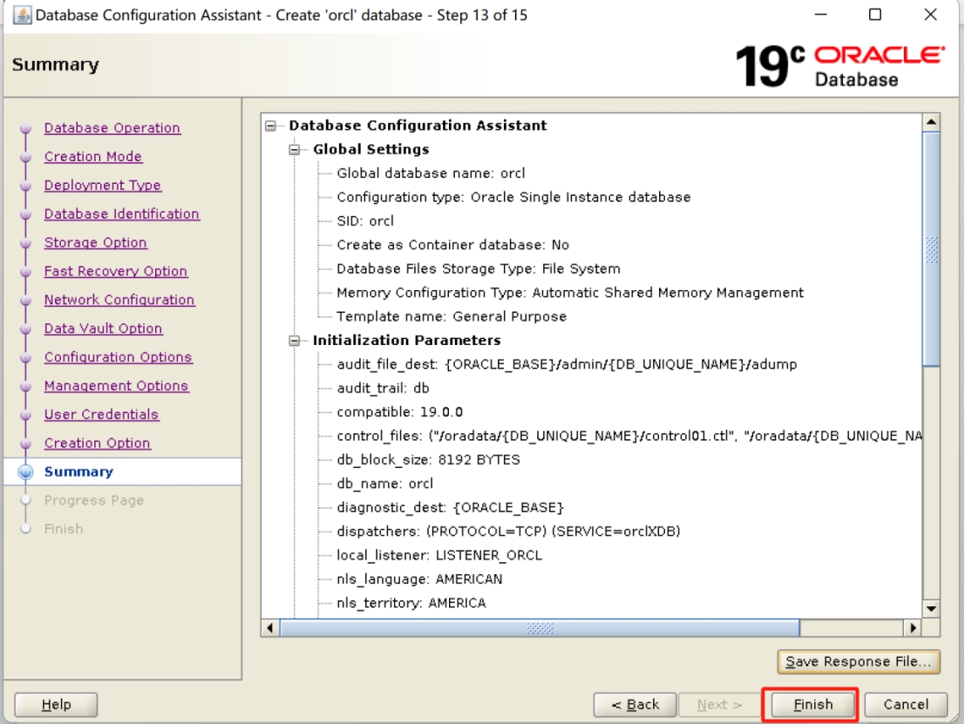The height and width of the screenshot is (724, 965).
Task: Select 'Create as Container database: No' row
Action: click(452, 246)
